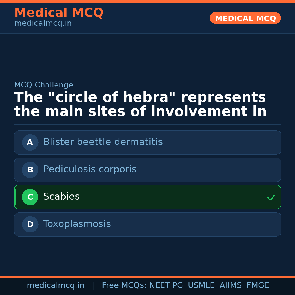The width and height of the screenshot is (295, 295).
Task: Open the medicalmcq.in link under the header title
Action: (43, 23)
